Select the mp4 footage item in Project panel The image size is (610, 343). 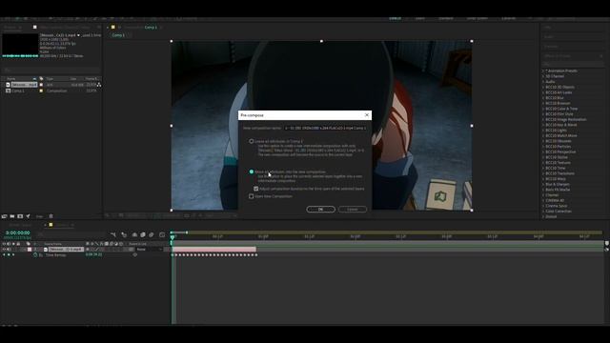coord(24,85)
